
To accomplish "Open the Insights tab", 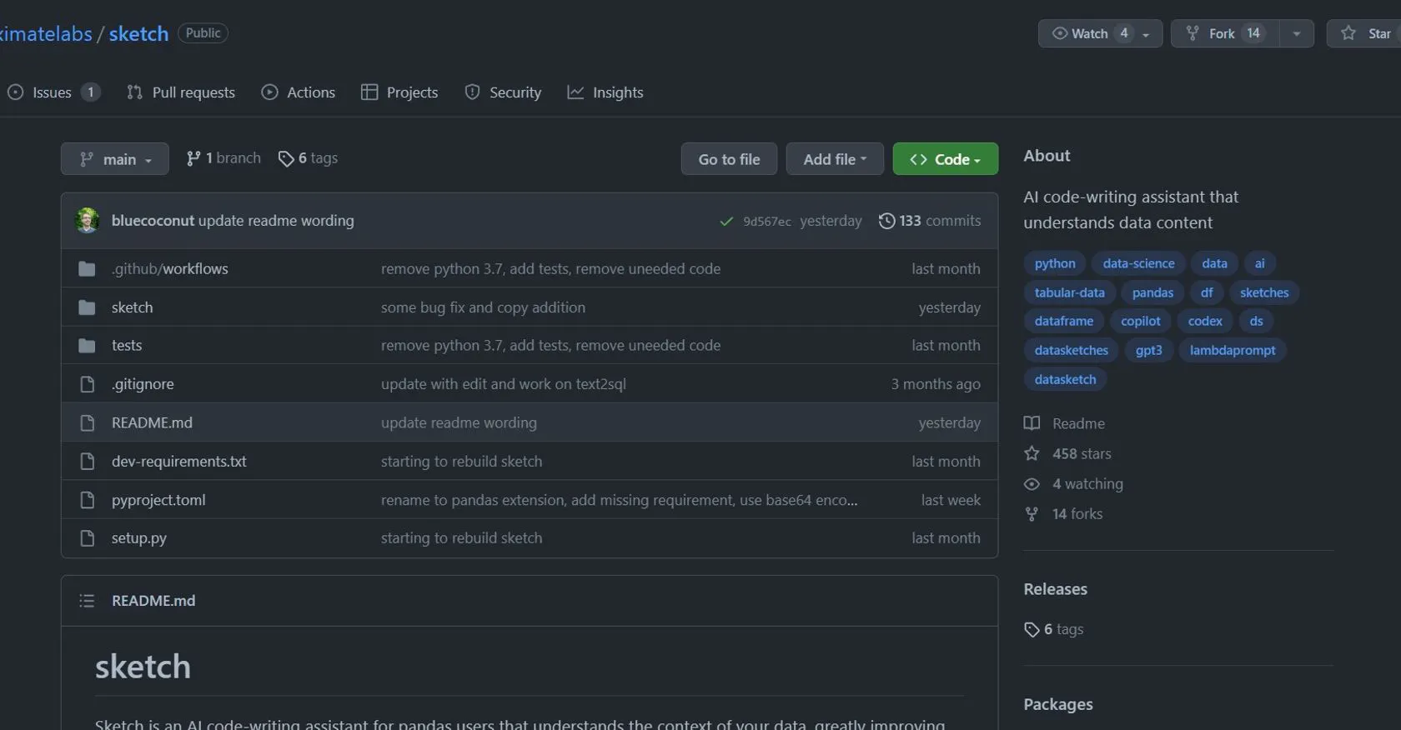I will (x=605, y=92).
